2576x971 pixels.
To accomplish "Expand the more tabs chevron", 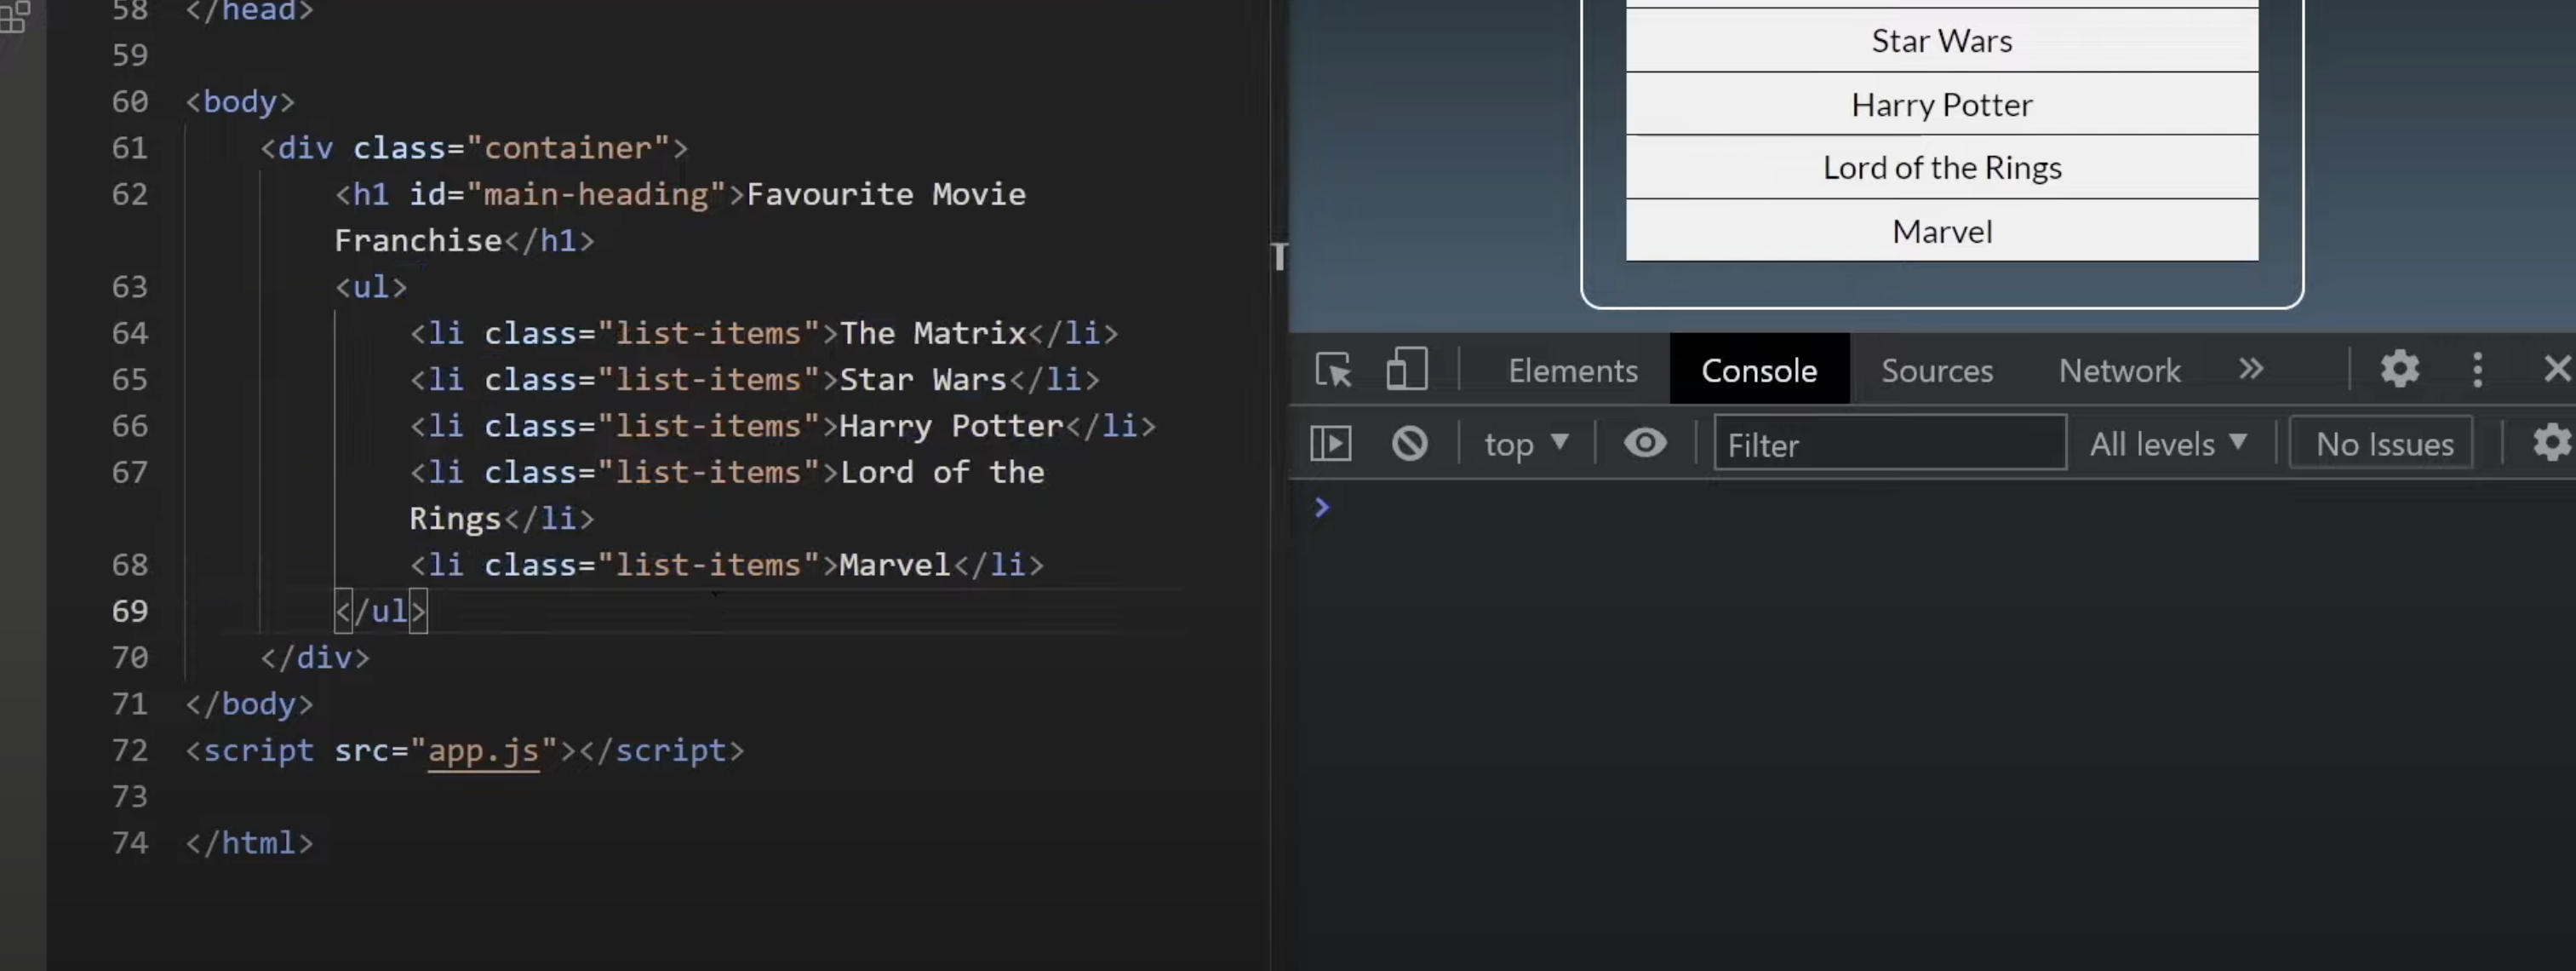I will [x=2250, y=368].
